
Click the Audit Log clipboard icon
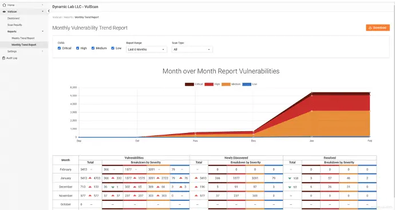(x=3, y=58)
